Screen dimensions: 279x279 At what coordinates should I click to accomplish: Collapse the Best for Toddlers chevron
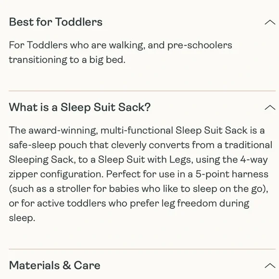[270, 22]
